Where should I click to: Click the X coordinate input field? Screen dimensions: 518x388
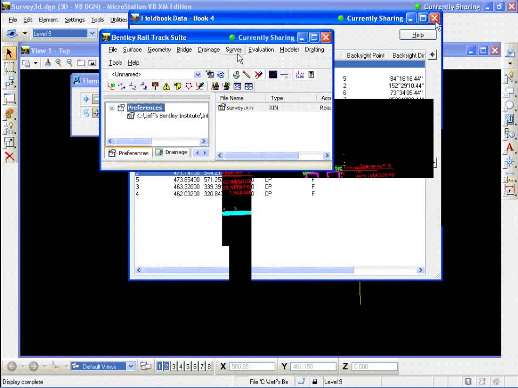click(x=252, y=366)
